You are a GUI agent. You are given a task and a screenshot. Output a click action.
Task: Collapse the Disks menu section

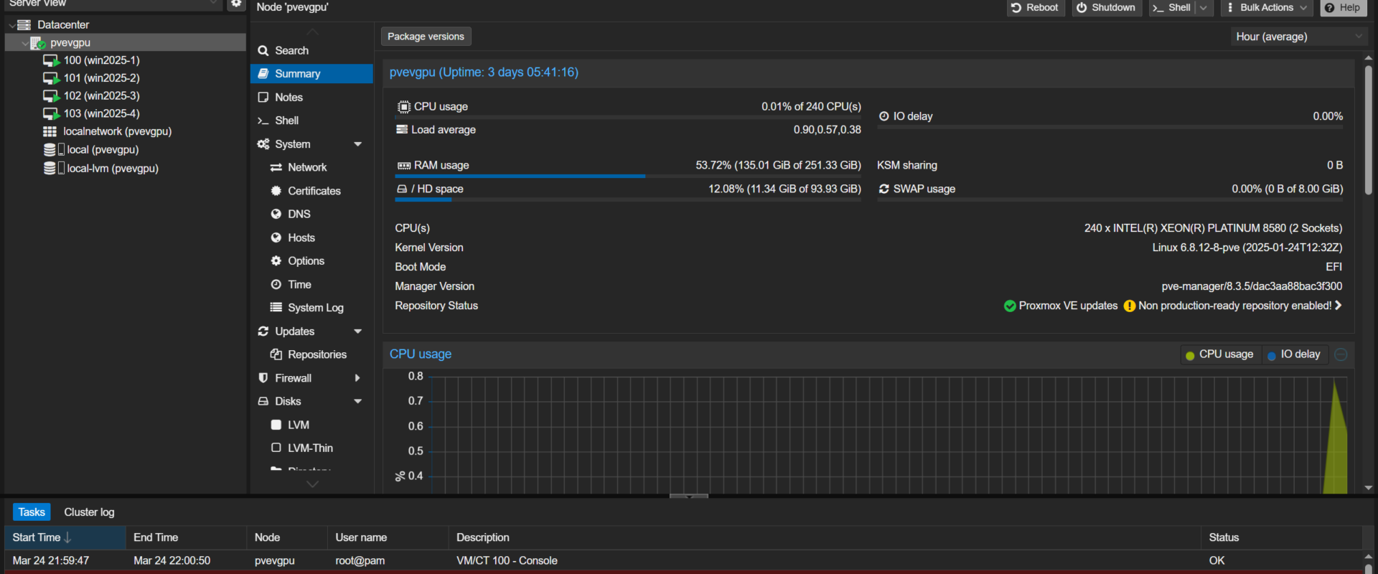[x=357, y=402]
